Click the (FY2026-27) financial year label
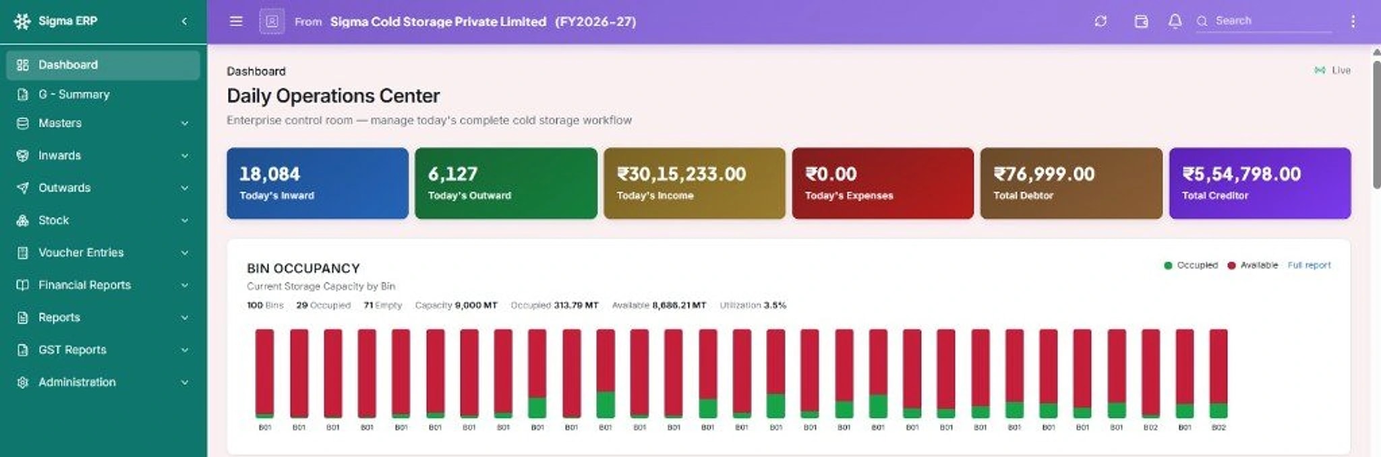This screenshot has height=457, width=1381. point(595,22)
